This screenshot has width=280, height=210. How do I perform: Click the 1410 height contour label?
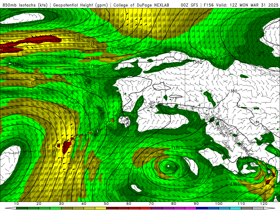[71, 75]
